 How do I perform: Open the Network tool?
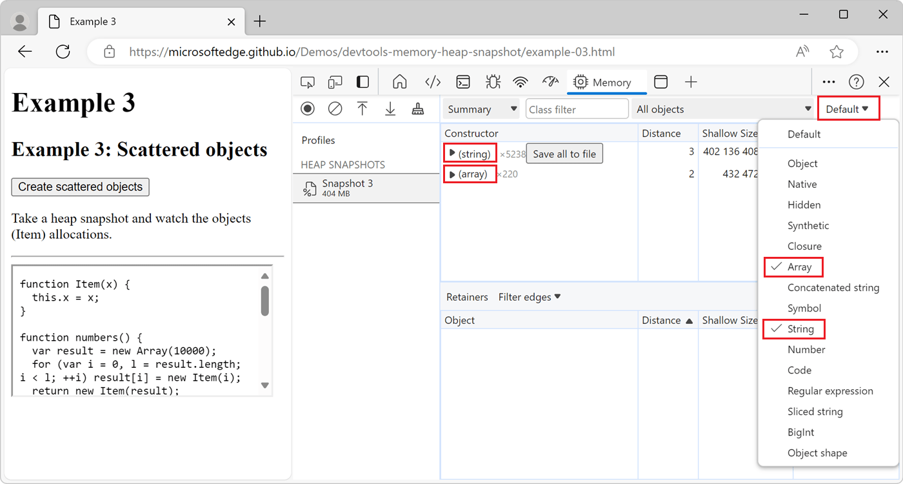pyautogui.click(x=520, y=82)
